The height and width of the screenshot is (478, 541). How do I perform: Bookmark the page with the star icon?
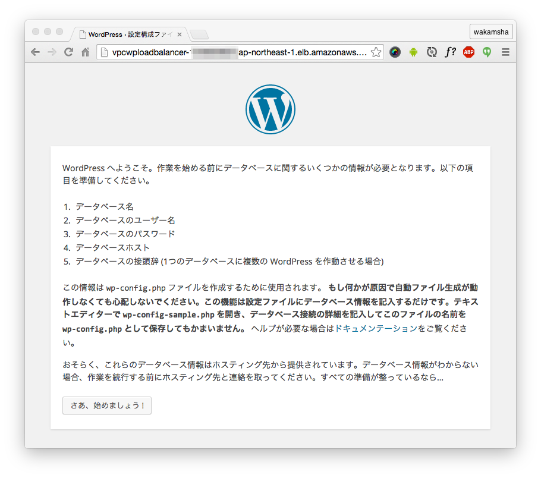pyautogui.click(x=376, y=52)
